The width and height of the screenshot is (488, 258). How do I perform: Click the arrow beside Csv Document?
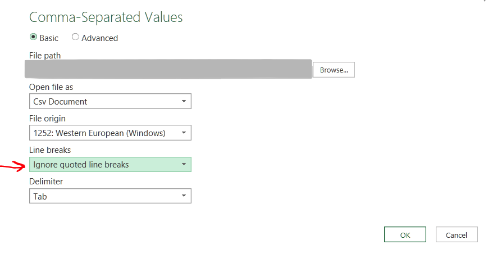click(x=184, y=102)
